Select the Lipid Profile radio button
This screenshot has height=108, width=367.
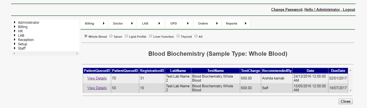click(x=126, y=36)
